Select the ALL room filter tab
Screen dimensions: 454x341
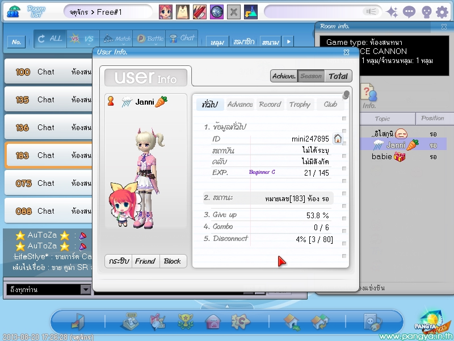50,39
